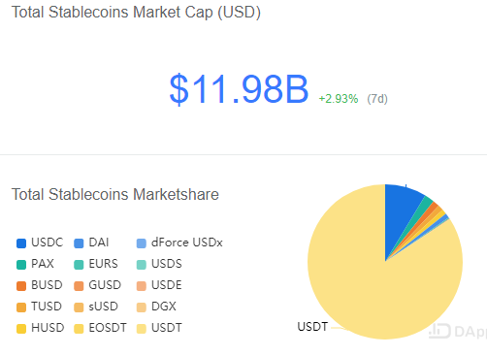
Task: Toggle DGX in the legend
Action: pyautogui.click(x=156, y=307)
